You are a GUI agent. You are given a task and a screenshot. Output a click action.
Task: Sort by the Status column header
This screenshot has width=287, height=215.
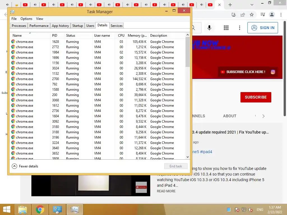point(78,36)
